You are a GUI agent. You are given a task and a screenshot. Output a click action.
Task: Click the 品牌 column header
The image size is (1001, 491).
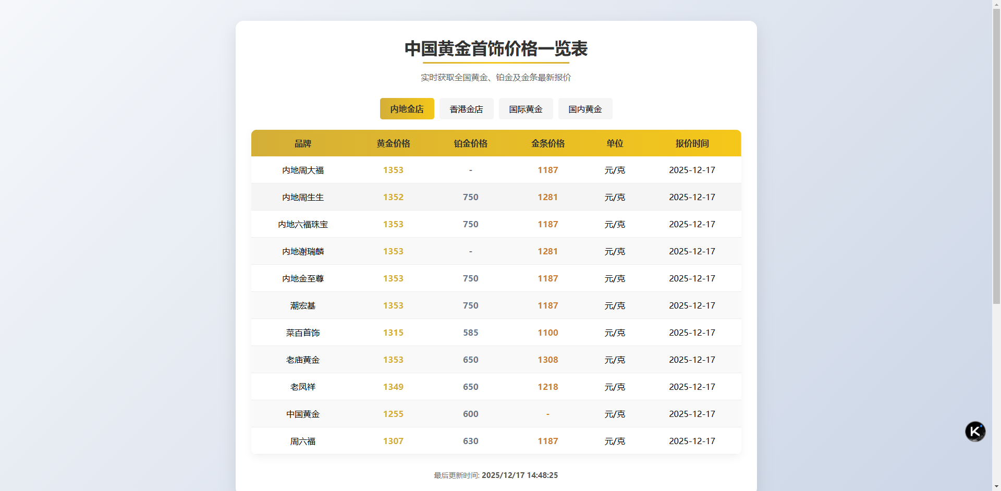click(x=302, y=143)
